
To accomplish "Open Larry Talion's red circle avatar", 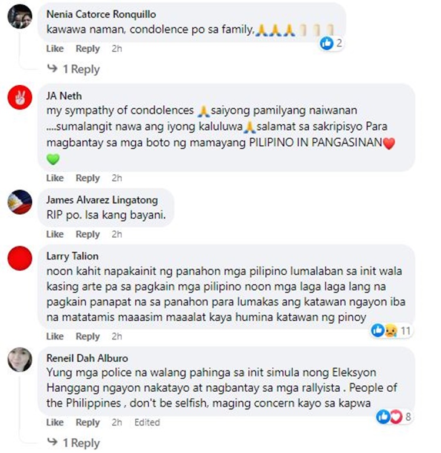I will click(19, 258).
